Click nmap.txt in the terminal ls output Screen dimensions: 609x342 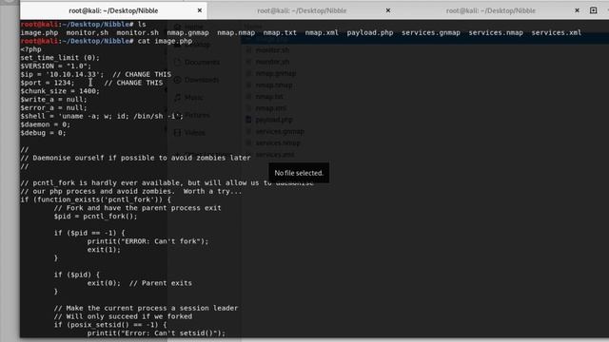click(x=280, y=33)
